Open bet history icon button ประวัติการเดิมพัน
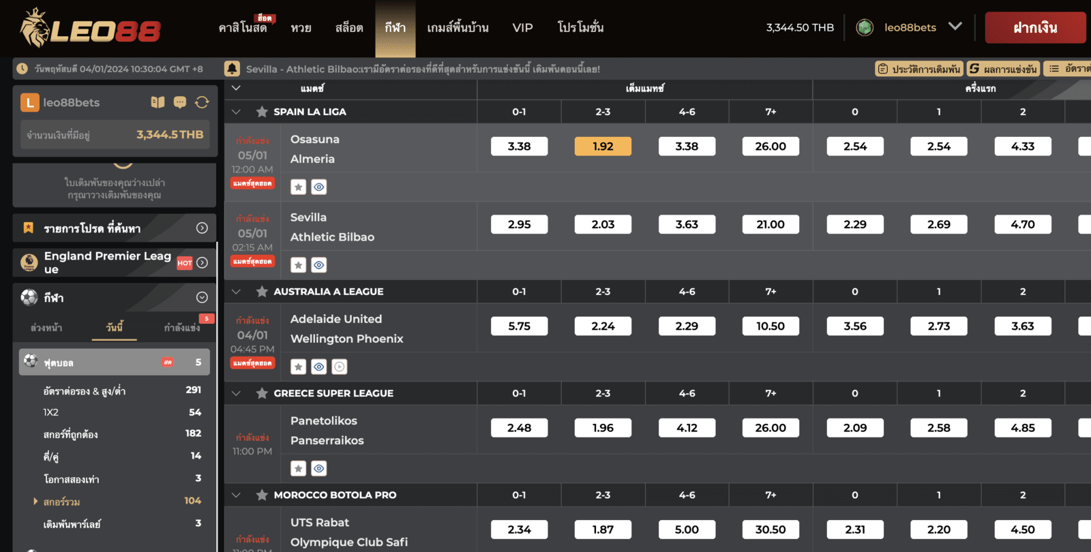 coord(918,69)
